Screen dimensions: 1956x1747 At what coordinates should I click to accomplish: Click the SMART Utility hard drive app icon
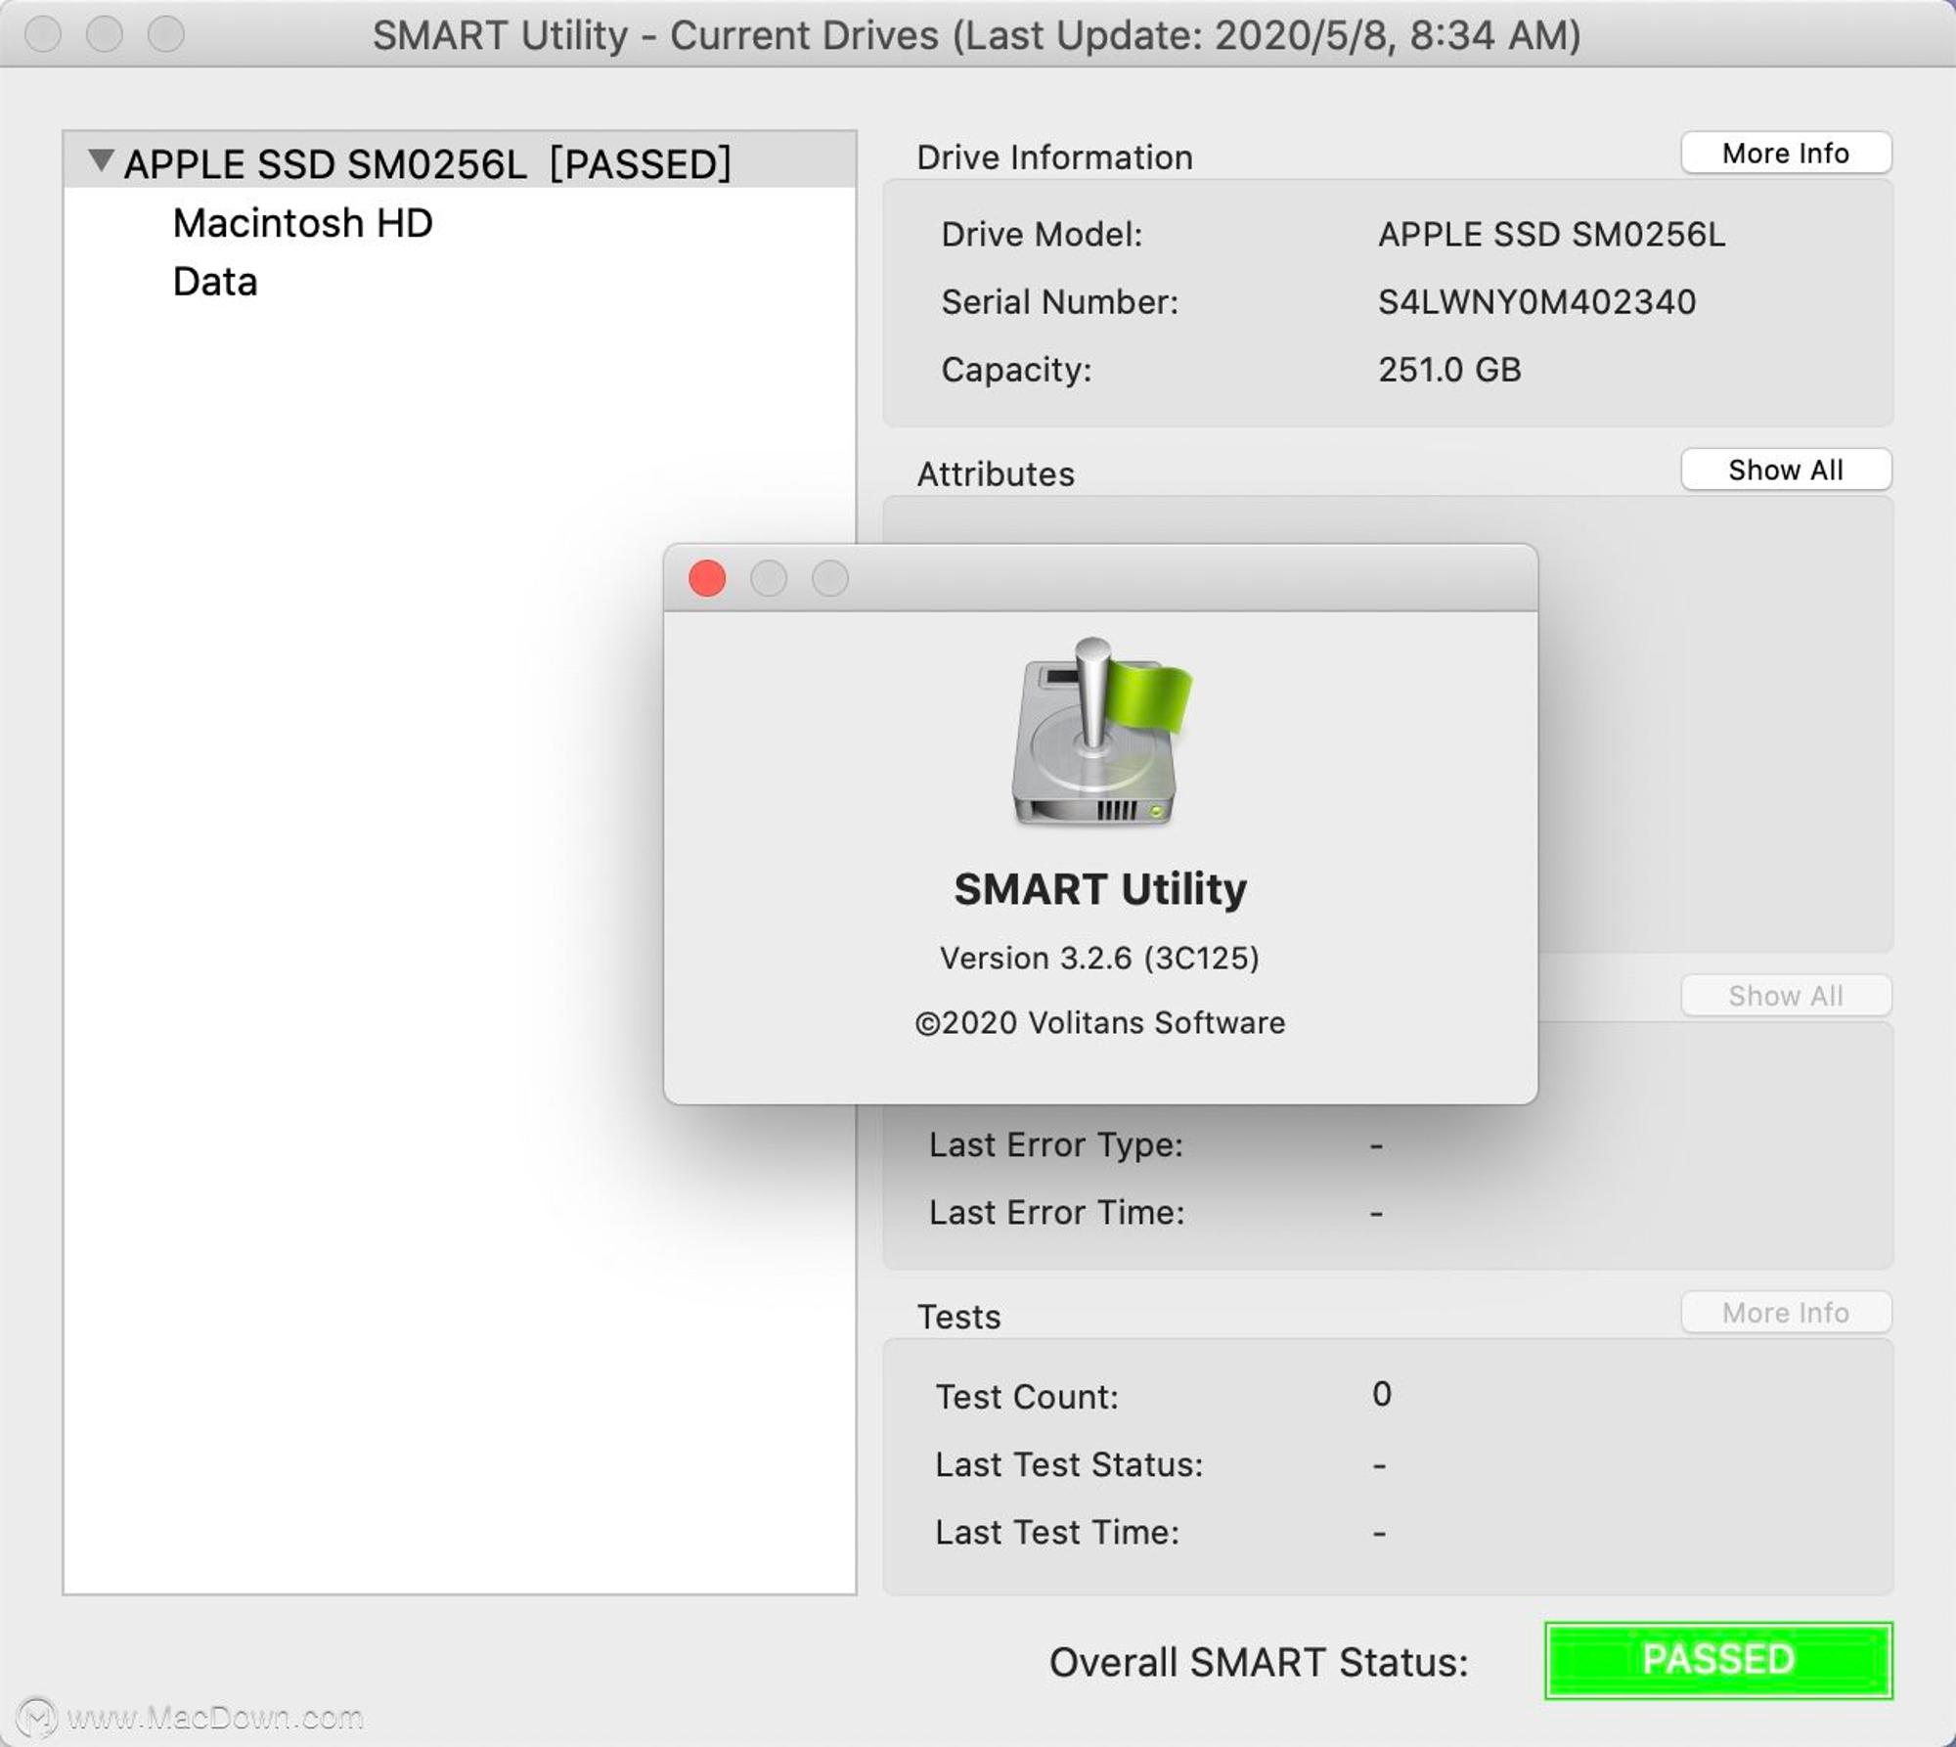point(1100,733)
